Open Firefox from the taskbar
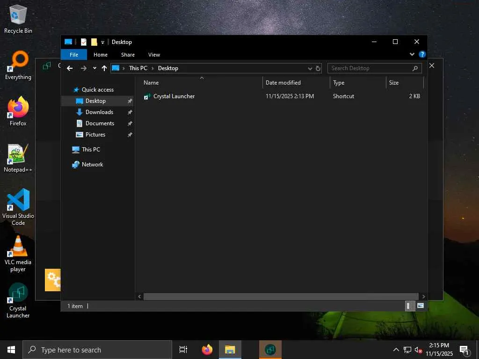 pos(207,350)
